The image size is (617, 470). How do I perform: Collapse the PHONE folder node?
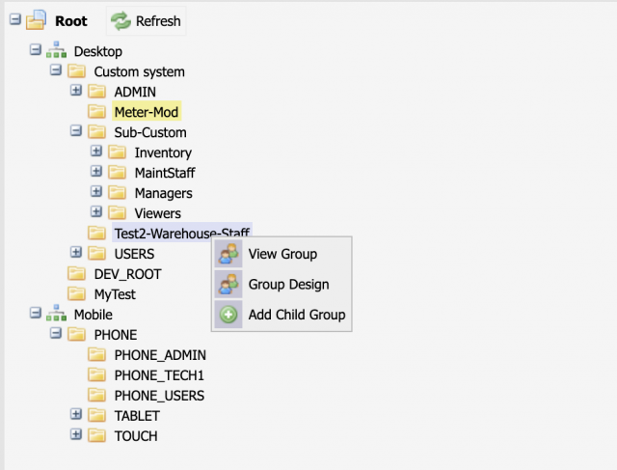56,335
